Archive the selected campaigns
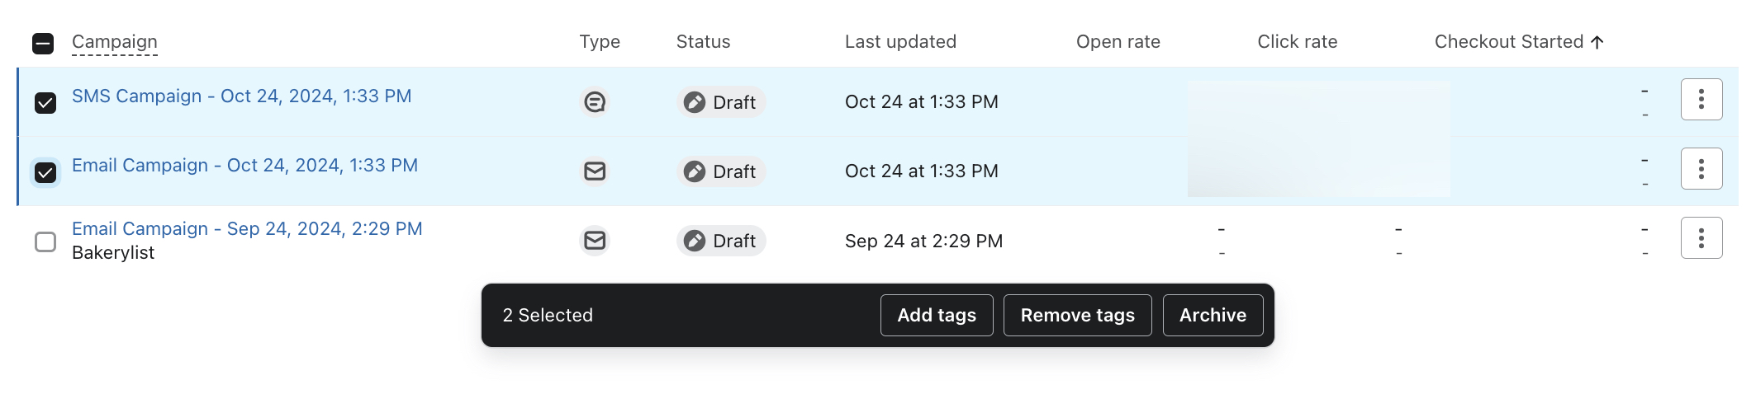The image size is (1756, 394). pos(1213,316)
